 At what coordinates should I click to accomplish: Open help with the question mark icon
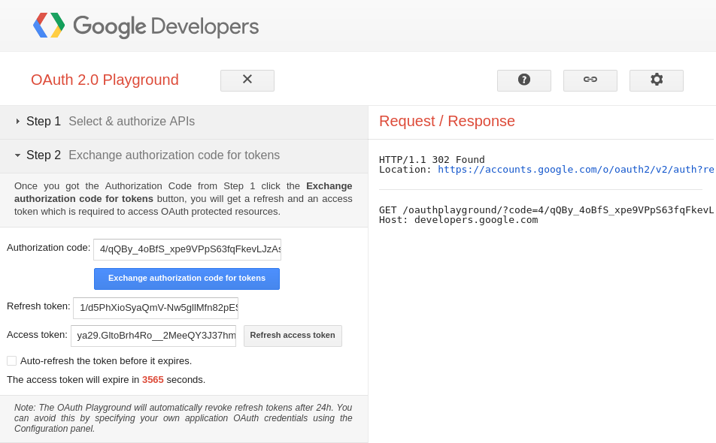pyautogui.click(x=524, y=80)
